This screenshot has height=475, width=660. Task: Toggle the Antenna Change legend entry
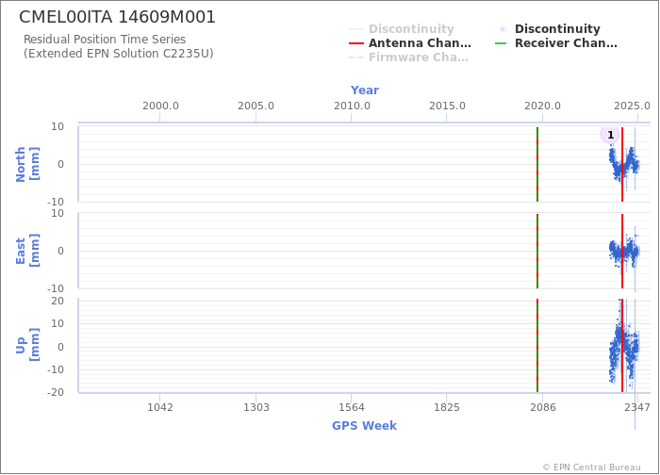click(410, 43)
